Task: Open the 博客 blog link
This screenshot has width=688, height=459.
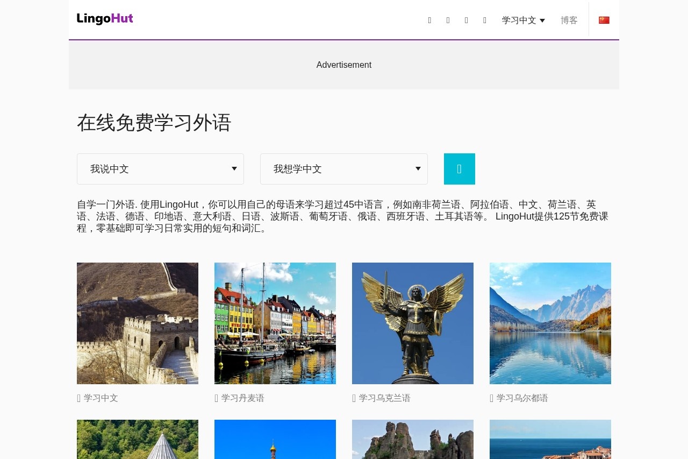Action: coord(569,20)
